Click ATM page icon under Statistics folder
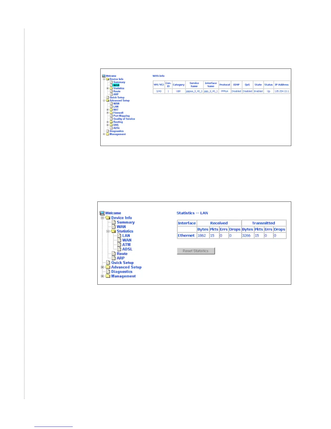 119,245
